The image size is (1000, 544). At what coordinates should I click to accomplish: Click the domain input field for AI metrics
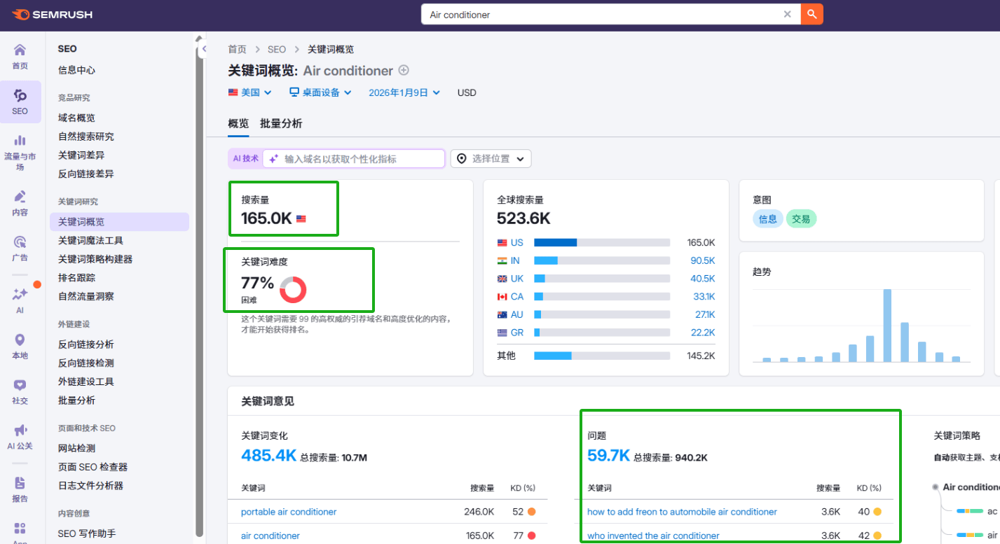click(x=361, y=159)
